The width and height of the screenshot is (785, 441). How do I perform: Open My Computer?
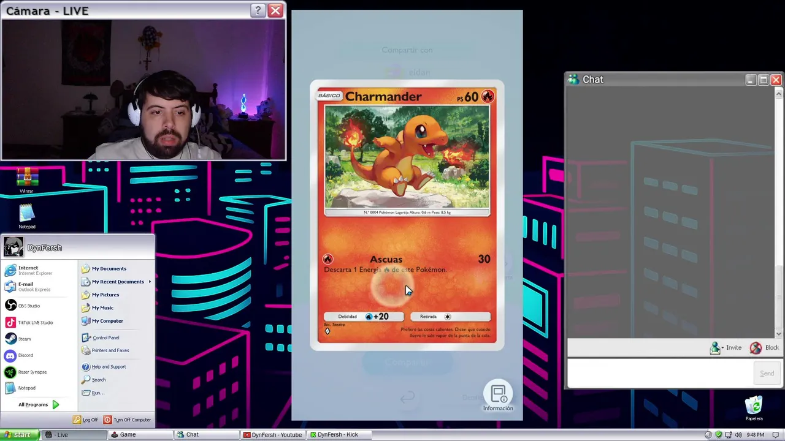coord(102,321)
